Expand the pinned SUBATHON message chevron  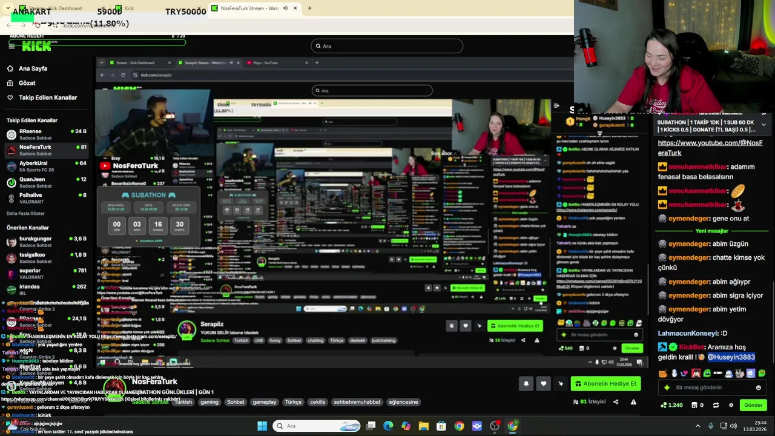tap(763, 125)
